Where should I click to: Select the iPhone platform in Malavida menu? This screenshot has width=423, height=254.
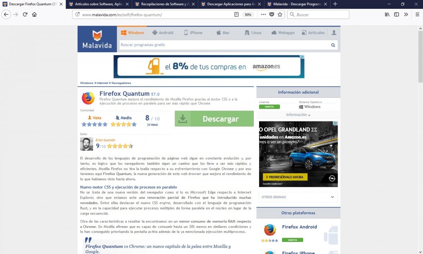click(193, 33)
